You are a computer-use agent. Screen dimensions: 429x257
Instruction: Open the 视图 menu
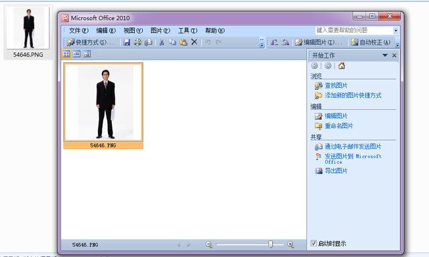[133, 31]
